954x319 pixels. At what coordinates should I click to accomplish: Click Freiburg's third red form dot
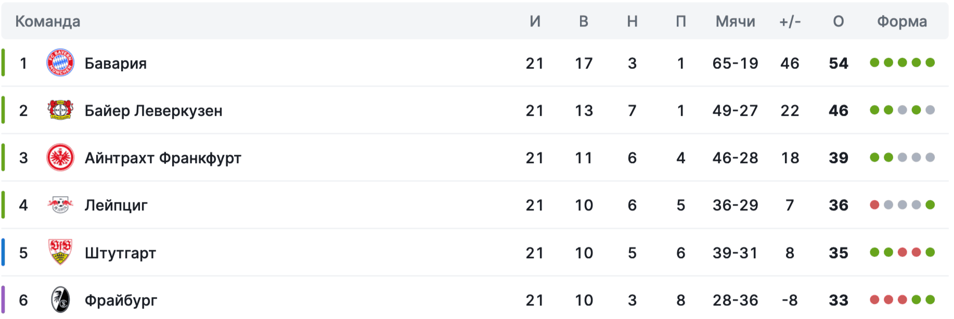(x=903, y=300)
